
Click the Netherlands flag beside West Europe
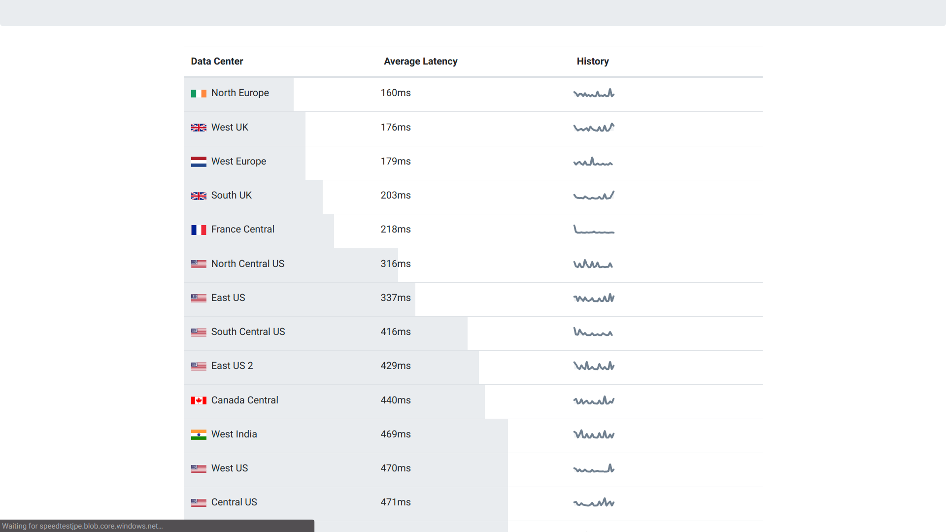click(199, 162)
